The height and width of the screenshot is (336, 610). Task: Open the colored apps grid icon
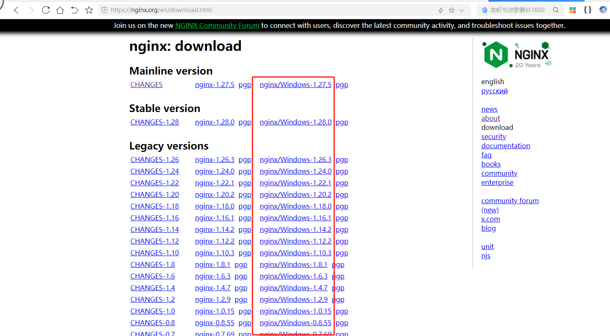[572, 10]
